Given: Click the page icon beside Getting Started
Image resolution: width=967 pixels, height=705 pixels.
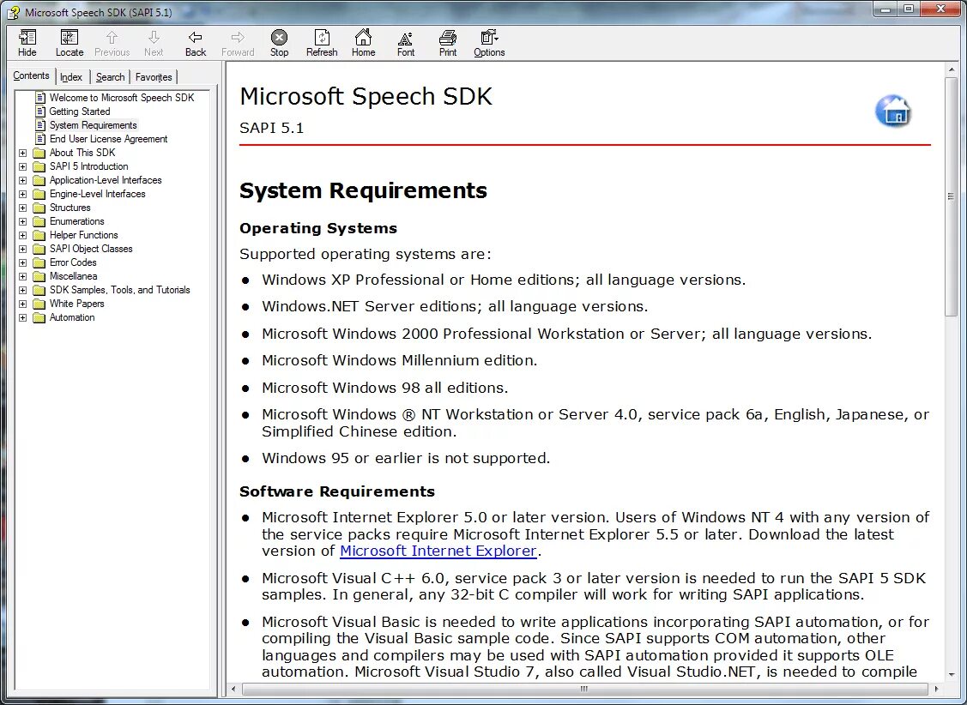Looking at the screenshot, I should click(x=40, y=111).
